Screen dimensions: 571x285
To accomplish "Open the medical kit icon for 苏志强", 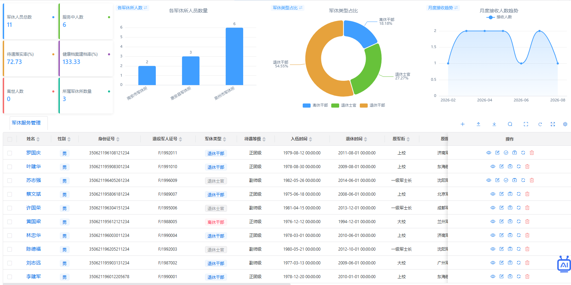I will click(515, 180).
